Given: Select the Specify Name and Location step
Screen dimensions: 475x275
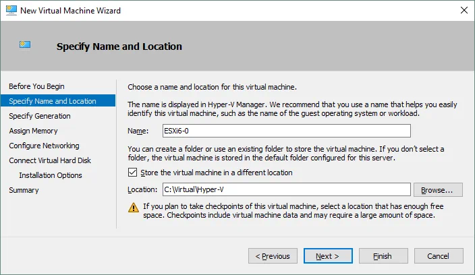Looking at the screenshot, I should [x=53, y=101].
